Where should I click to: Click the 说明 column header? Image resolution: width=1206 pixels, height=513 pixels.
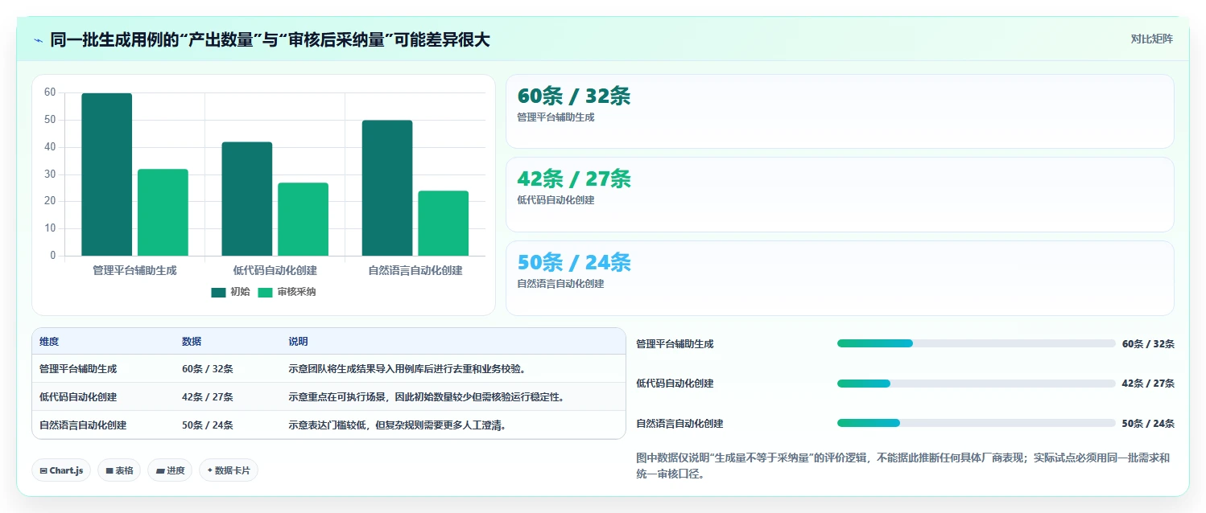click(x=298, y=342)
